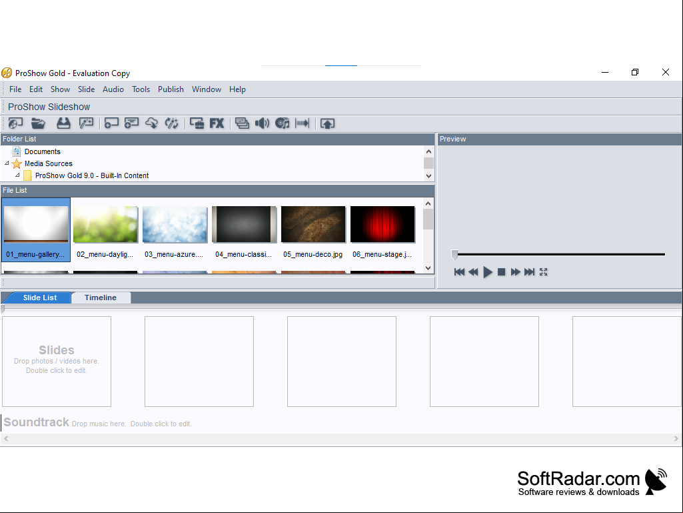Click the Folder List scrollbar thumb
The width and height of the screenshot is (683, 513).
tap(428, 163)
